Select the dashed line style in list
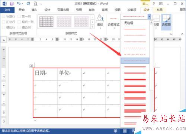 tap(135, 48)
